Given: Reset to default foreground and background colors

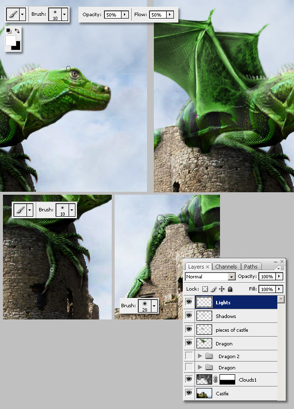Looking at the screenshot, I should (x=9, y=30).
